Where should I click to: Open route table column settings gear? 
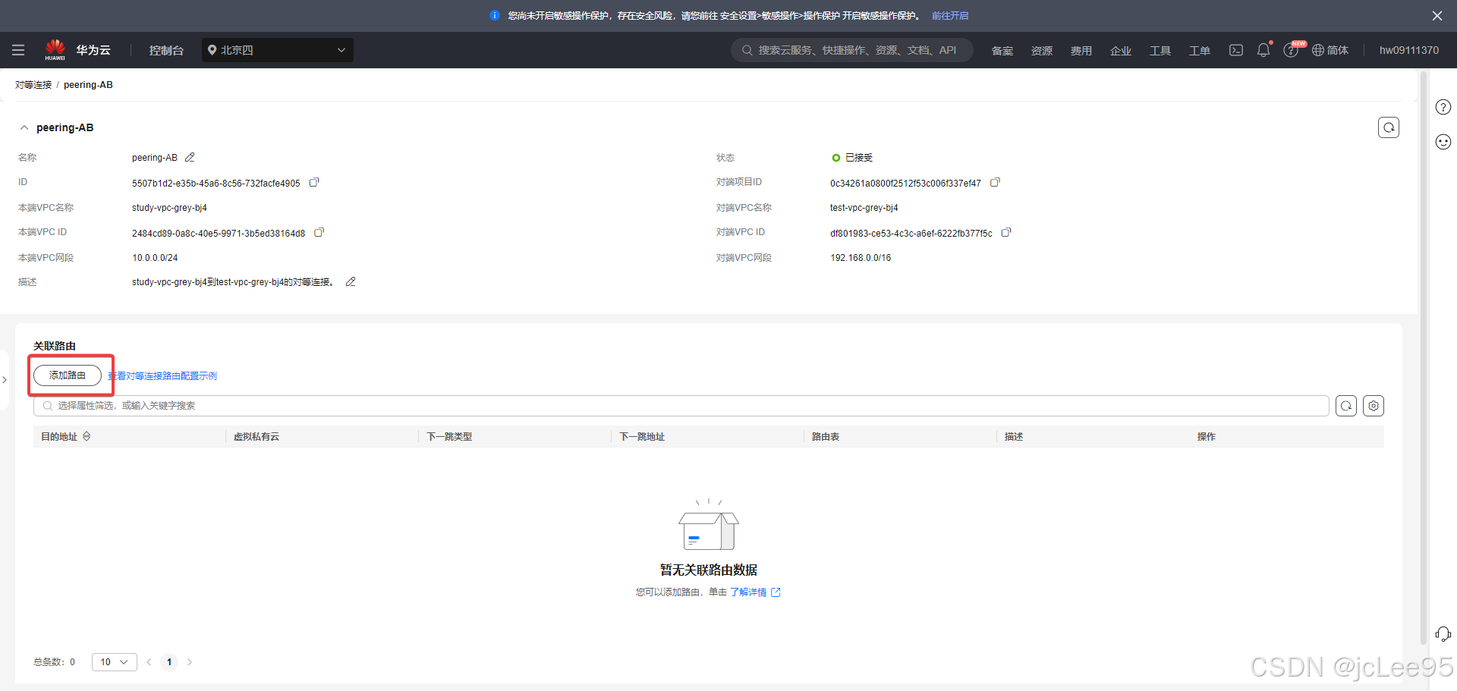click(1374, 406)
